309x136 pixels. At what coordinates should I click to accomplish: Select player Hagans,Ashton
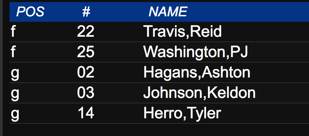pos(197,72)
